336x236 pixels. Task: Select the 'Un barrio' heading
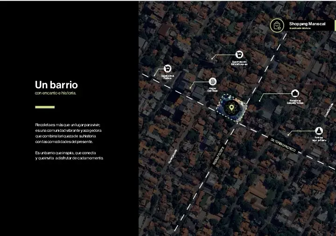click(56, 85)
